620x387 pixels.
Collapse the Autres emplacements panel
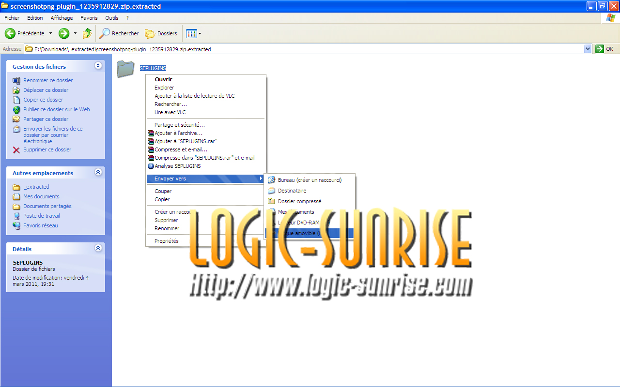click(x=98, y=172)
